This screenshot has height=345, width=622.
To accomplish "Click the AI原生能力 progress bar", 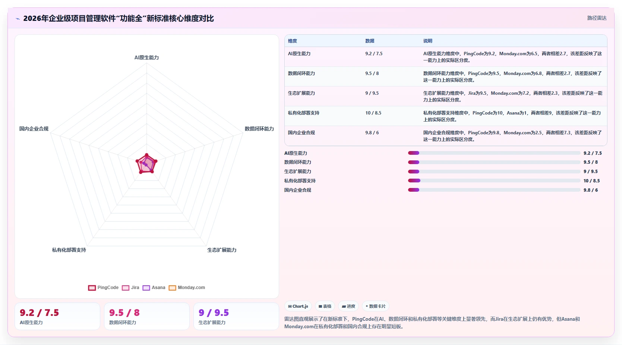I will (x=494, y=153).
